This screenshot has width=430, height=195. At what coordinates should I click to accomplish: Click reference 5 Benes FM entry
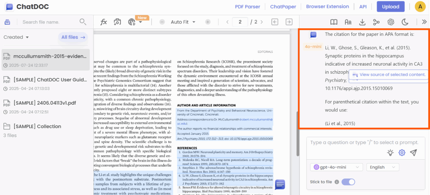tap(225, 190)
